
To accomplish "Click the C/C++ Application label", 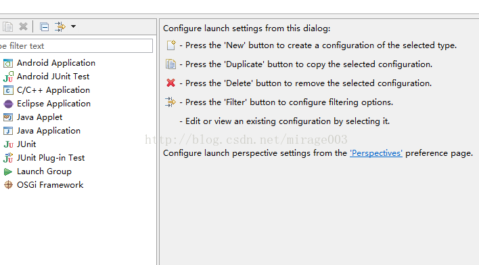I will (53, 90).
